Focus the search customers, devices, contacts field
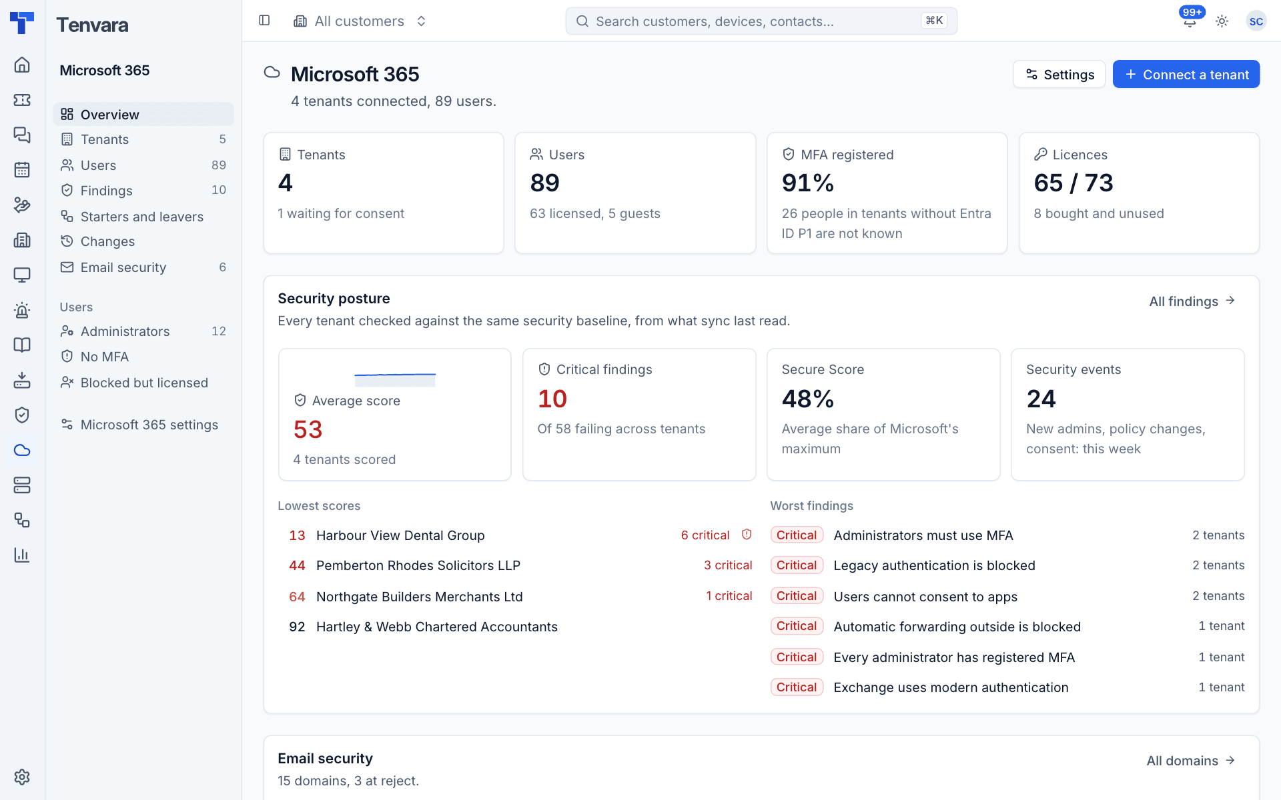The width and height of the screenshot is (1281, 800). coord(761,21)
